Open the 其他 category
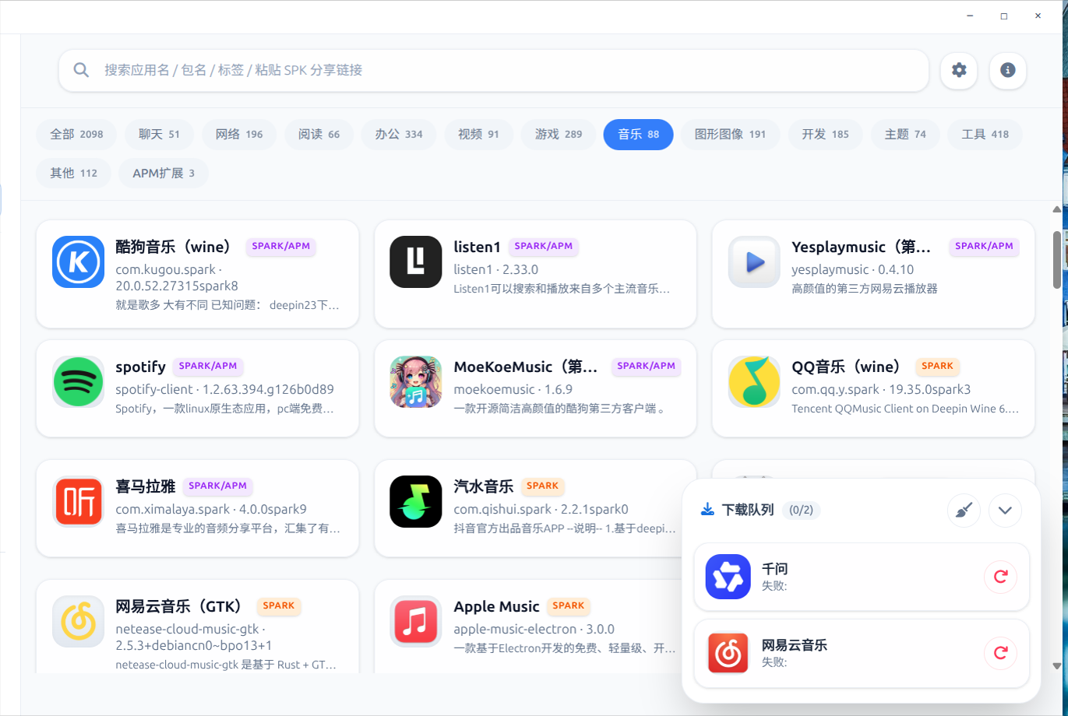The image size is (1068, 716). click(x=74, y=173)
